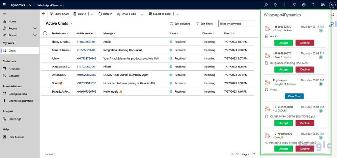
Task: Accept the Integration Planning Document chat
Action: pos(283,69)
